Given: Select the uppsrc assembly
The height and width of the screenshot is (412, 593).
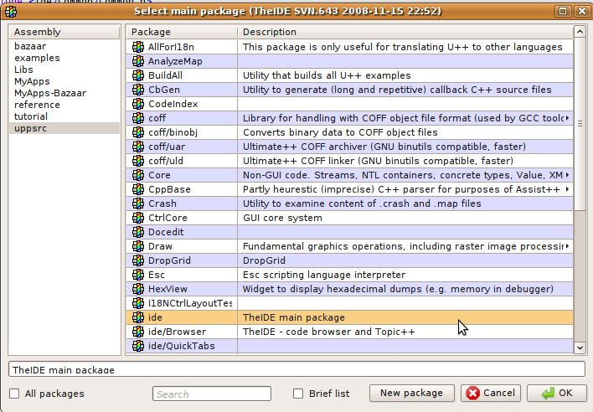Looking at the screenshot, I should (x=31, y=128).
